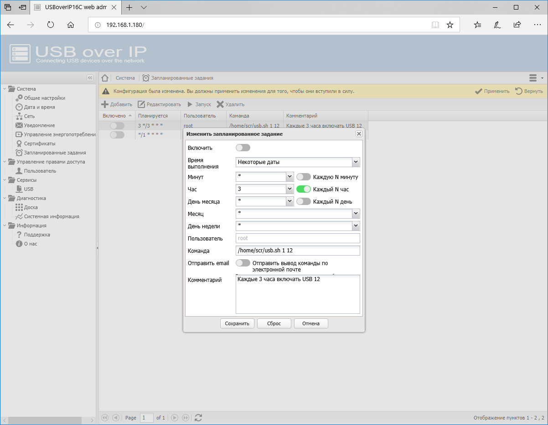
Task: Click the browser favorites star icon
Action: [x=450, y=25]
